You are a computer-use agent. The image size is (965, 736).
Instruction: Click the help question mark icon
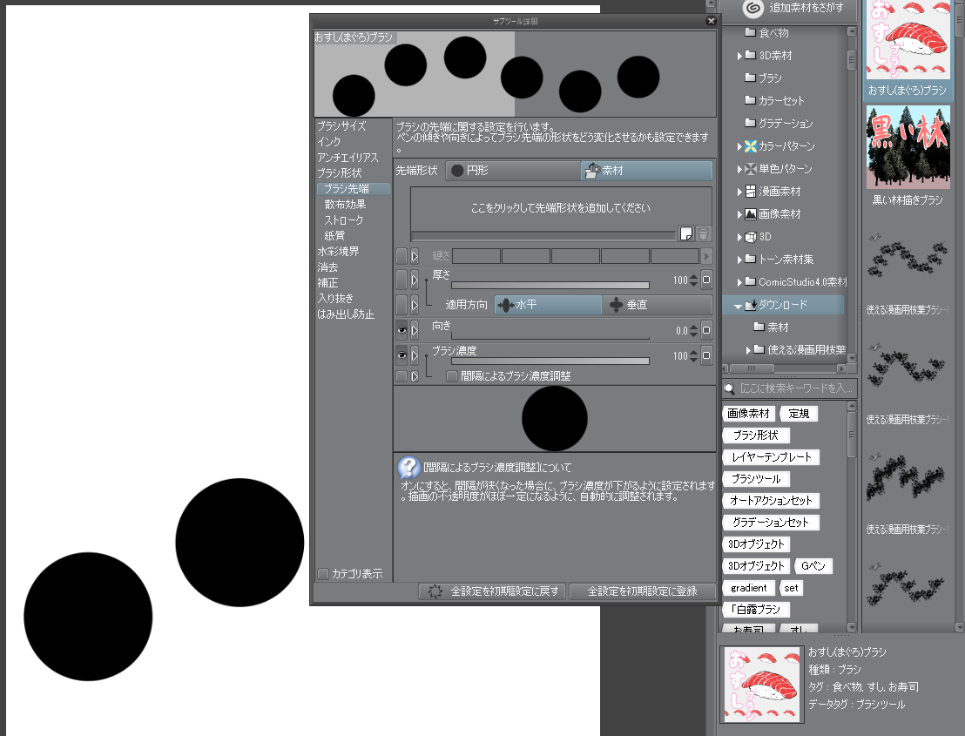coord(408,467)
